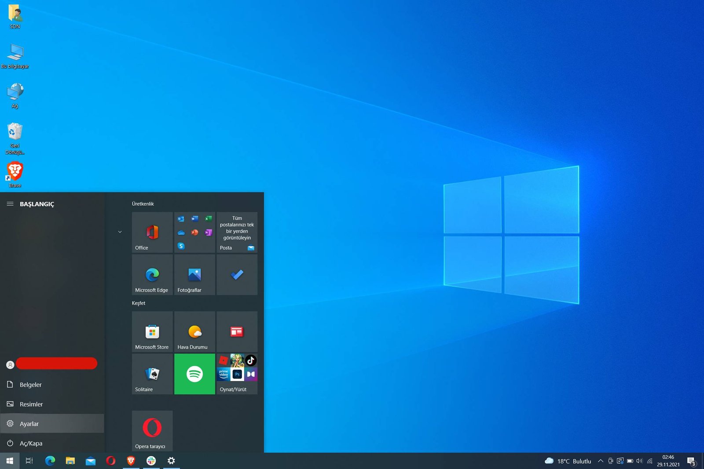Screen dimensions: 704x469
Task: Open the Posta mail tile
Action: (x=237, y=232)
